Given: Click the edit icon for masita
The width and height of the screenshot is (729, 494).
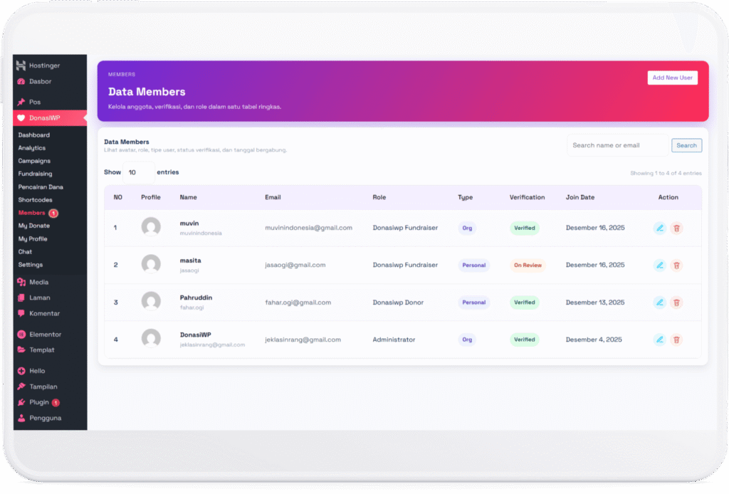Looking at the screenshot, I should pos(659,266).
